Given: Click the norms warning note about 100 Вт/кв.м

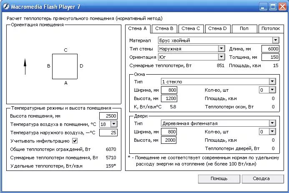Looking at the screenshot, I should click(x=204, y=161).
